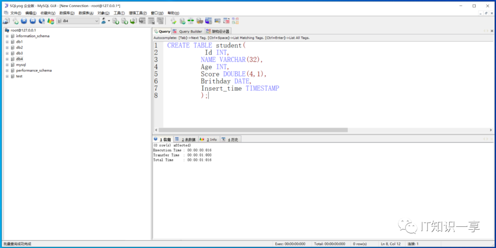496x248 pixels.
Task: Switch to the Query Builder tab
Action: pyautogui.click(x=188, y=31)
